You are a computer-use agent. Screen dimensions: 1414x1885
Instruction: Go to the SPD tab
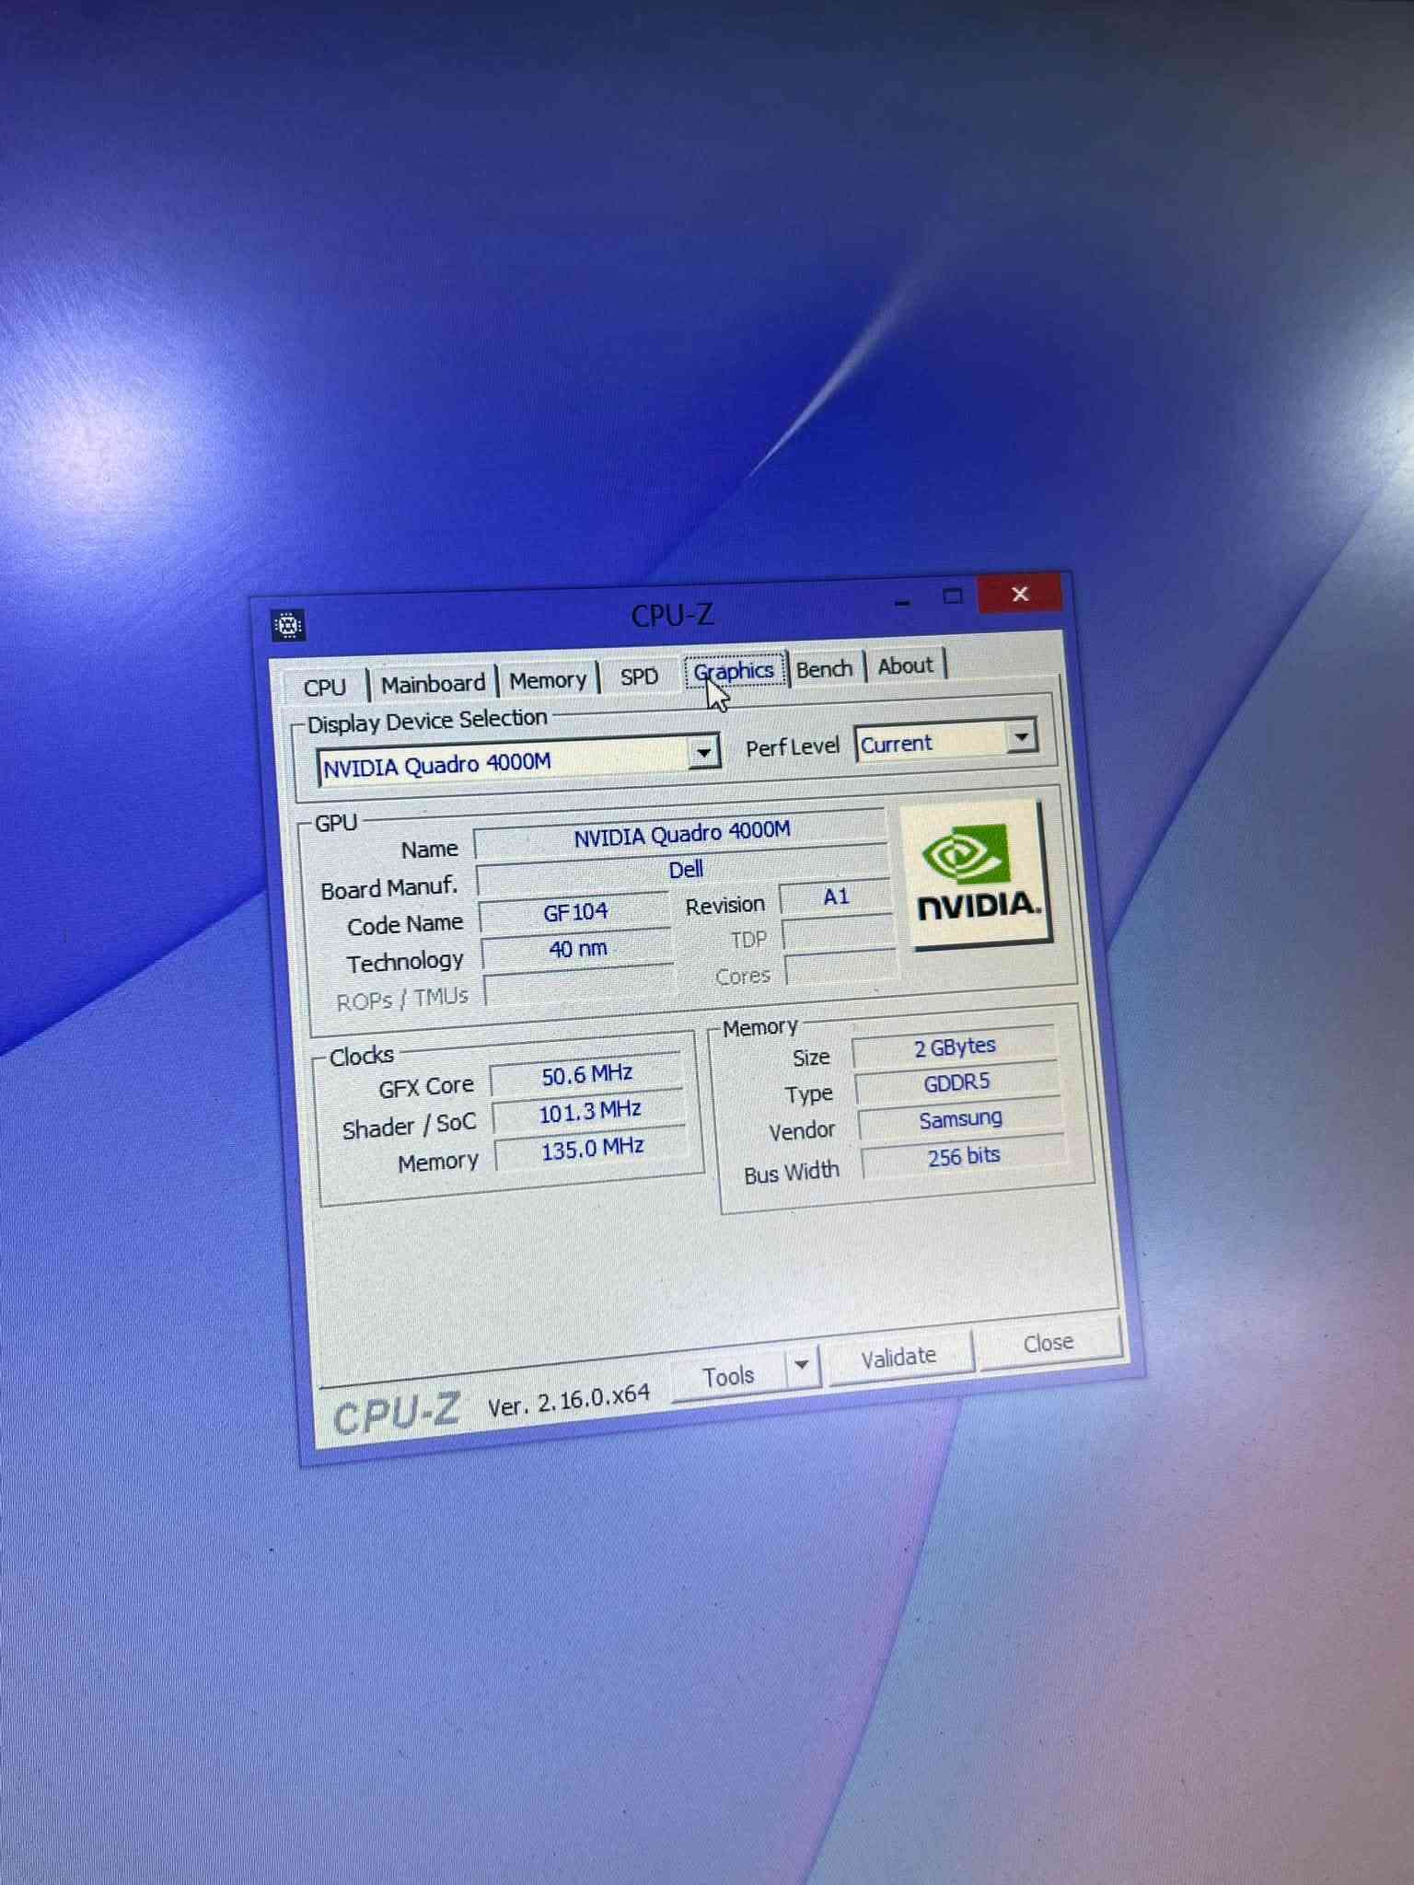(639, 677)
